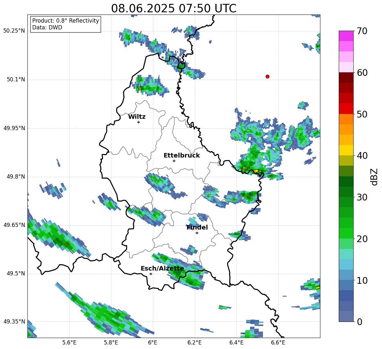Click the 5.6°E longitude label
This screenshot has height=349, width=382.
tap(69, 343)
